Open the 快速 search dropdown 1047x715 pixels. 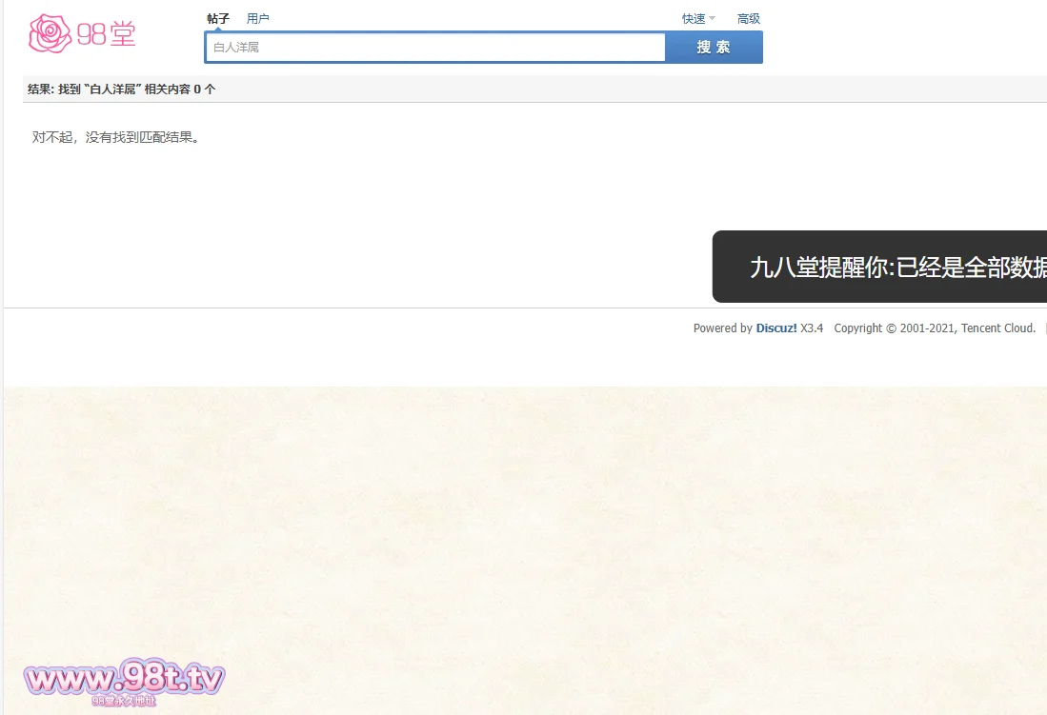coord(694,19)
